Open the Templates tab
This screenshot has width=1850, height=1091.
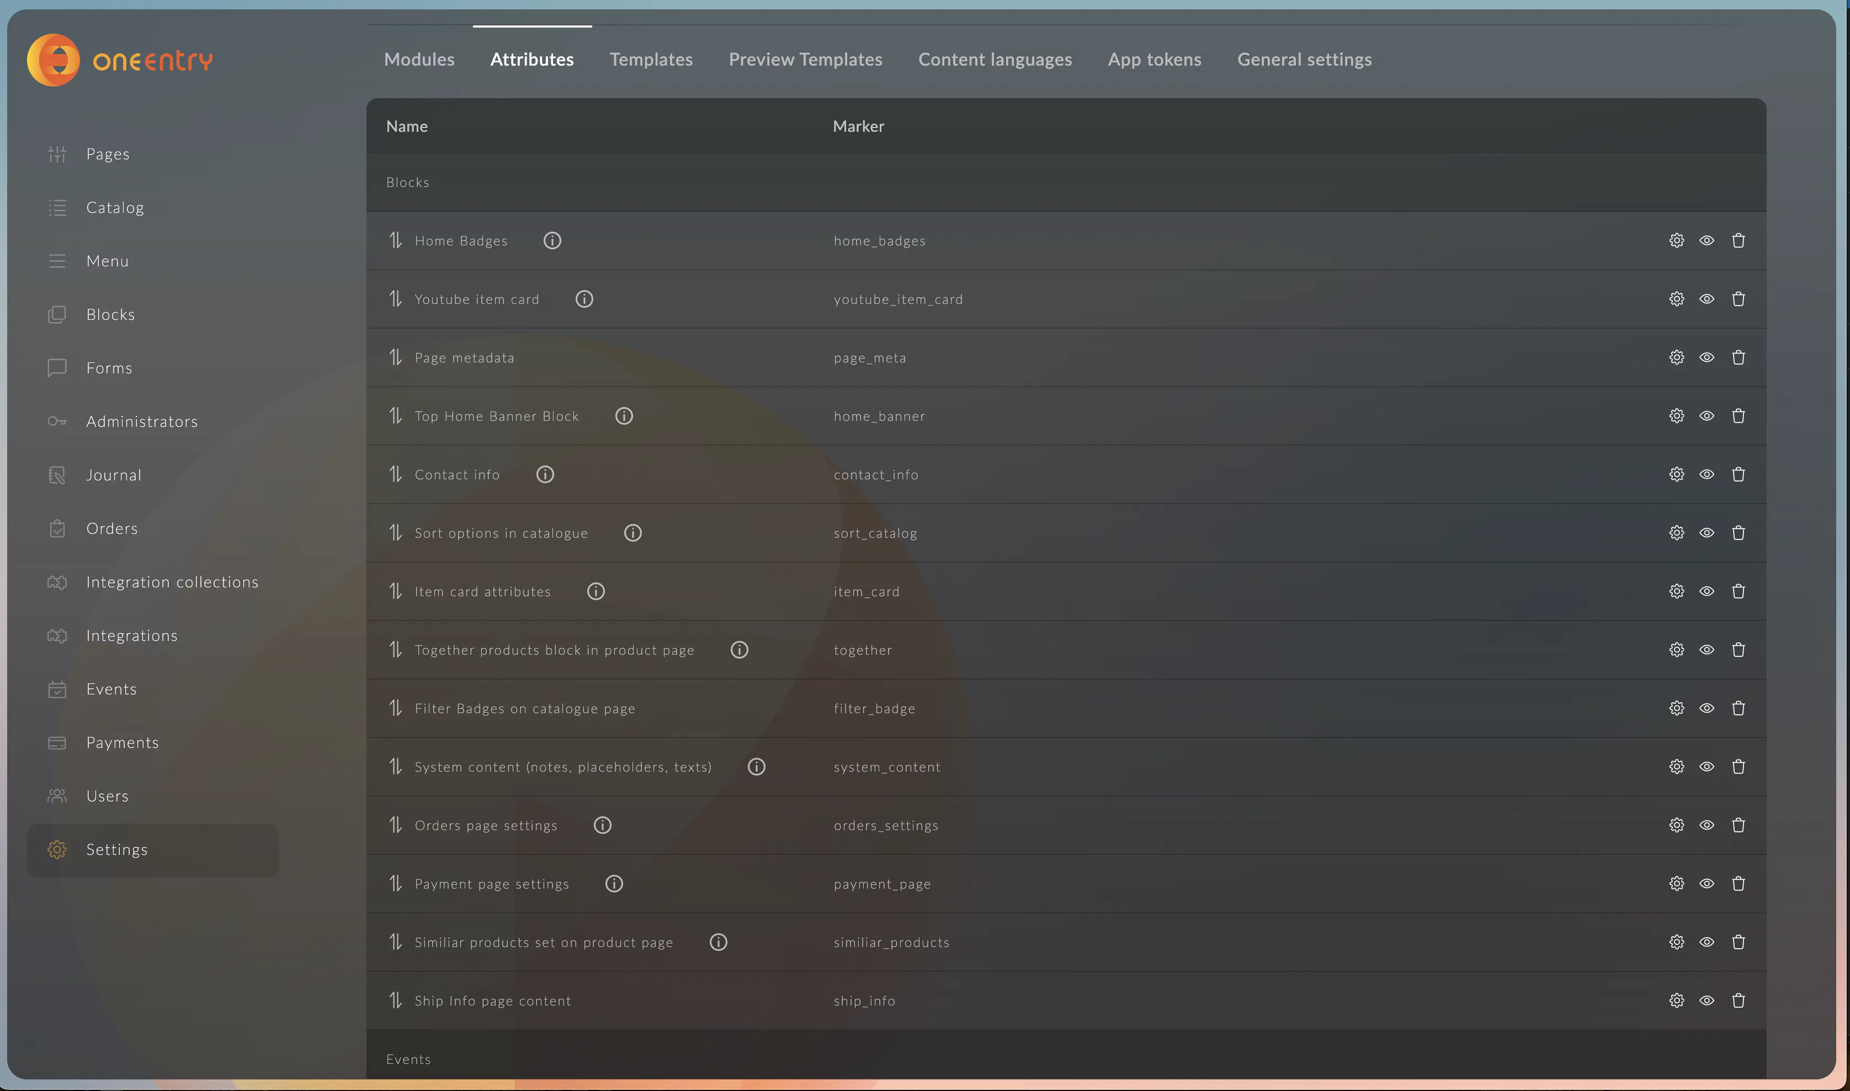651,60
